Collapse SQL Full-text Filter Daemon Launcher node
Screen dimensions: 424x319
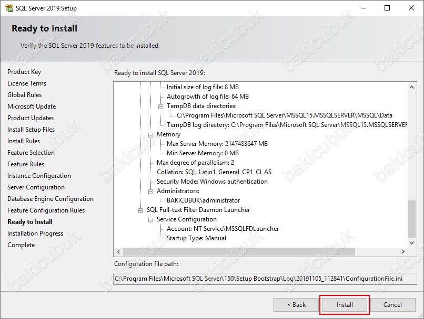coord(140,210)
